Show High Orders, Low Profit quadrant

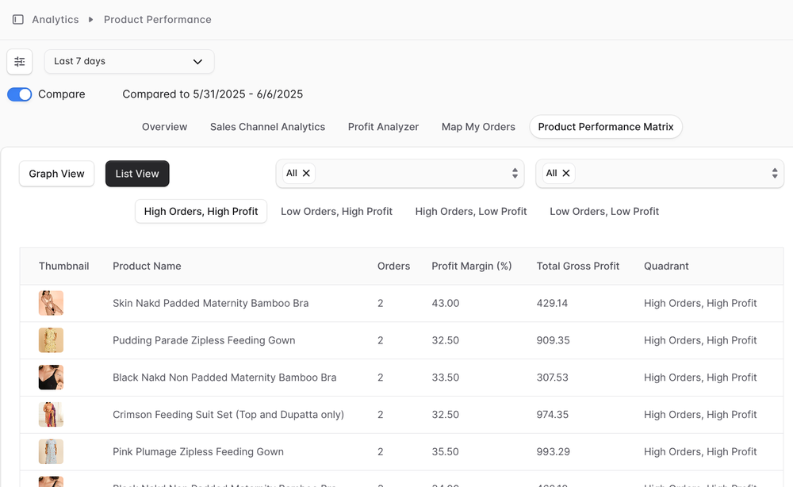pos(471,212)
